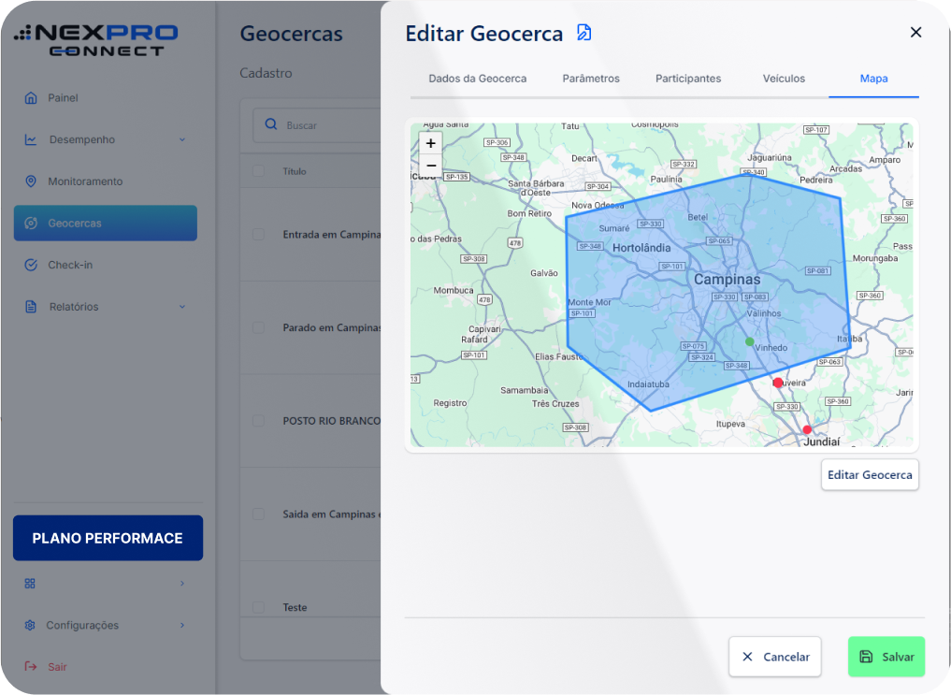Expand the Configurações submenu chevron
The height and width of the screenshot is (695, 951).
182,626
